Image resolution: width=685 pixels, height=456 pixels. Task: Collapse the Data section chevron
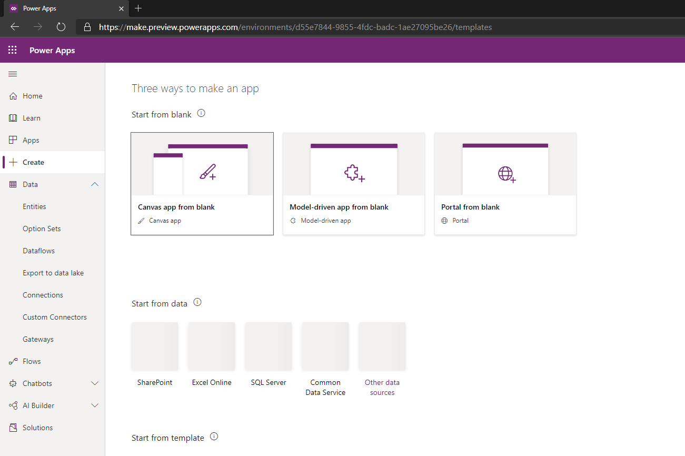pyautogui.click(x=95, y=184)
